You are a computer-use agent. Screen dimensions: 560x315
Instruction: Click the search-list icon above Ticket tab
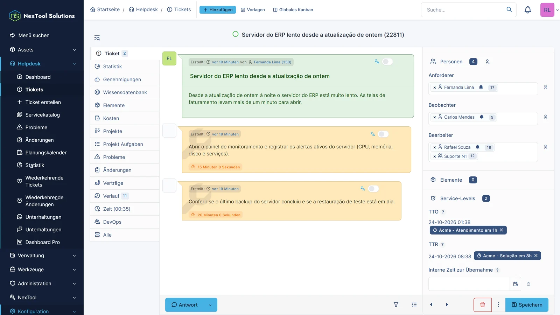pos(97,38)
